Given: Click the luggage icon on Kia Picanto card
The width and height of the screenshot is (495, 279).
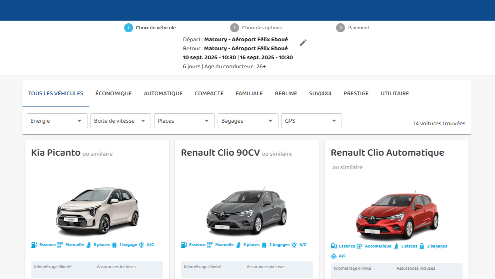Looking at the screenshot, I should pyautogui.click(x=115, y=245).
